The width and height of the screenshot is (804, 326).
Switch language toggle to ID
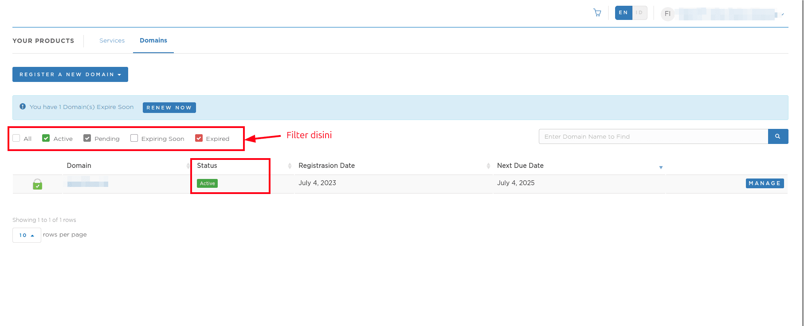pyautogui.click(x=639, y=13)
